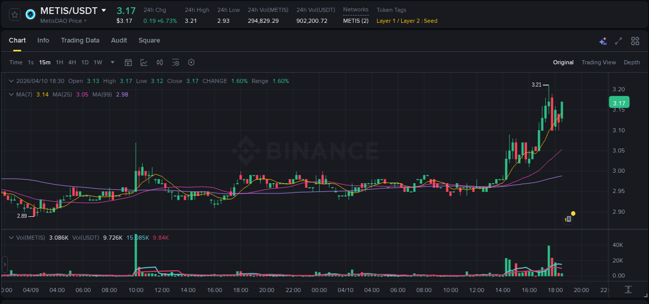This screenshot has width=649, height=304.
Task: Click the order book message icon near yellow dot
Action: tap(567, 218)
